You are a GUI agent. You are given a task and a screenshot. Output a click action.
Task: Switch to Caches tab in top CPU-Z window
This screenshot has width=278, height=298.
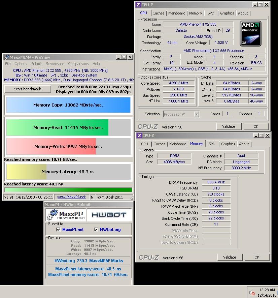pyautogui.click(x=158, y=13)
